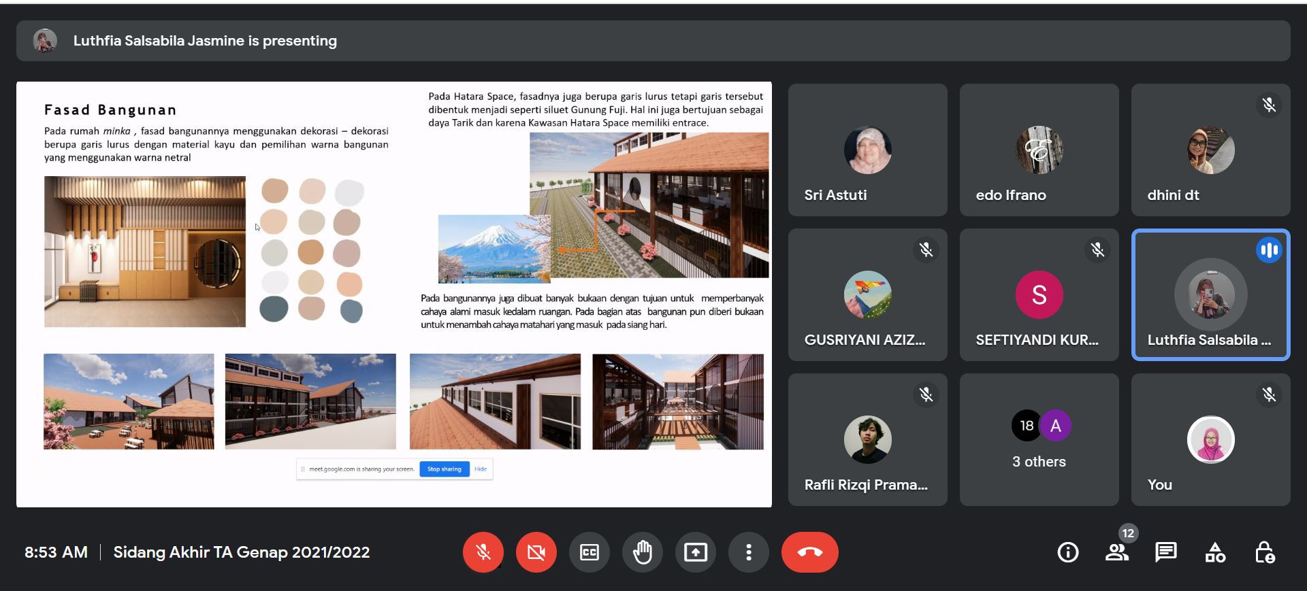This screenshot has height=591, width=1307.
Task: Unmute the microphone in the call bar
Action: [x=483, y=552]
